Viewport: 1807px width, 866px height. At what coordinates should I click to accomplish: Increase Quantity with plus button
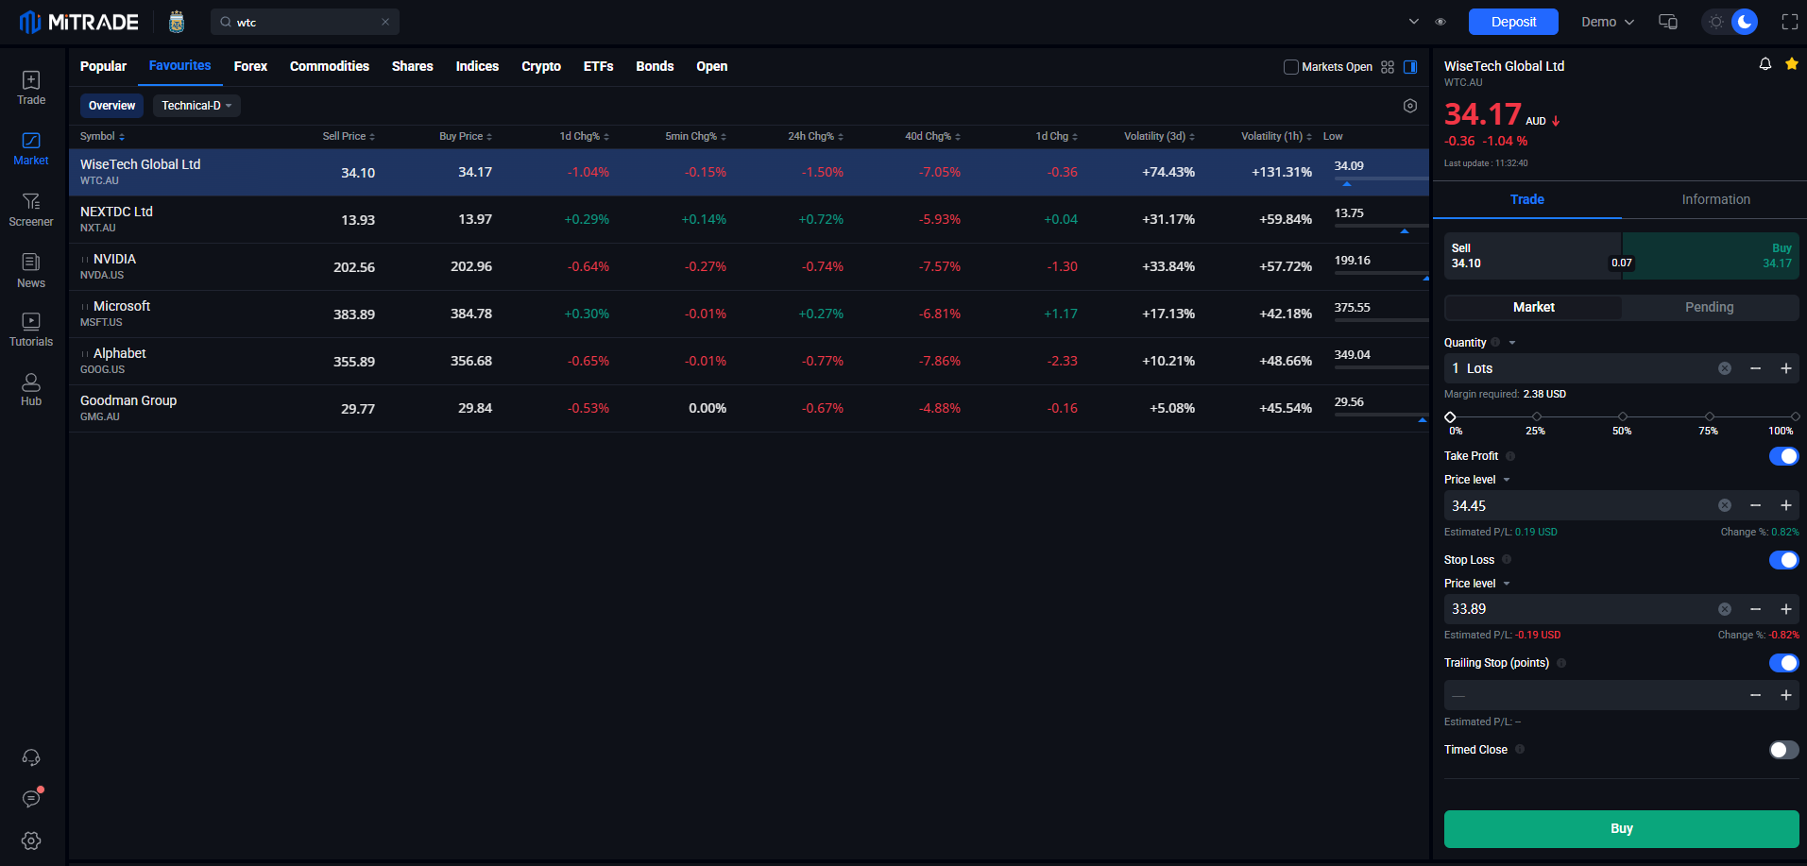click(x=1786, y=368)
